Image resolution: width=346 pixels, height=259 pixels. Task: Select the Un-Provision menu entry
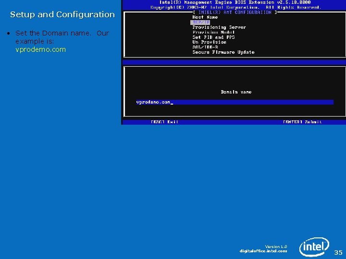click(x=209, y=42)
